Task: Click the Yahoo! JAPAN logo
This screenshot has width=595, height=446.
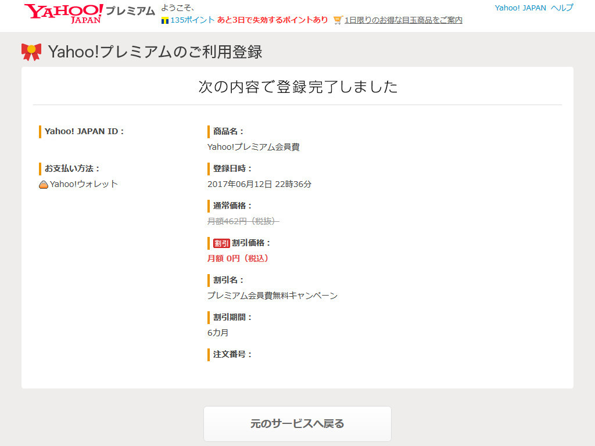Action: [x=64, y=13]
